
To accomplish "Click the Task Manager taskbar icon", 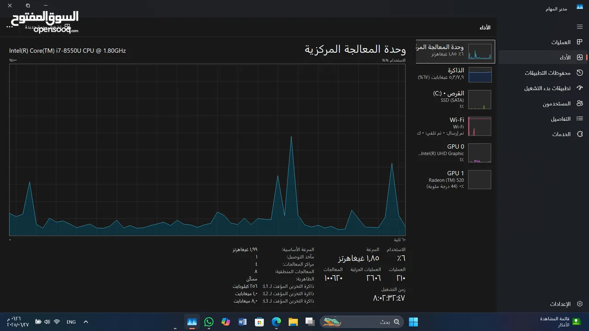I will point(192,322).
